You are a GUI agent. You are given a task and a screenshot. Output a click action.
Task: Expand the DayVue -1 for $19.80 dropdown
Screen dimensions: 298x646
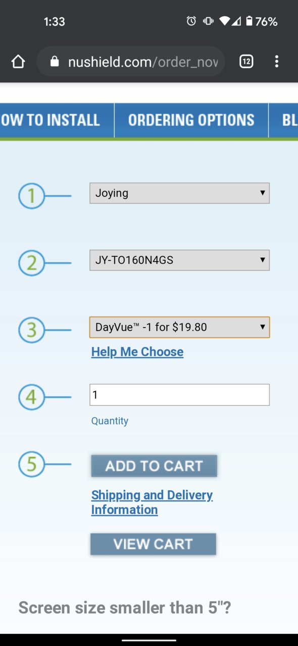[x=179, y=327]
